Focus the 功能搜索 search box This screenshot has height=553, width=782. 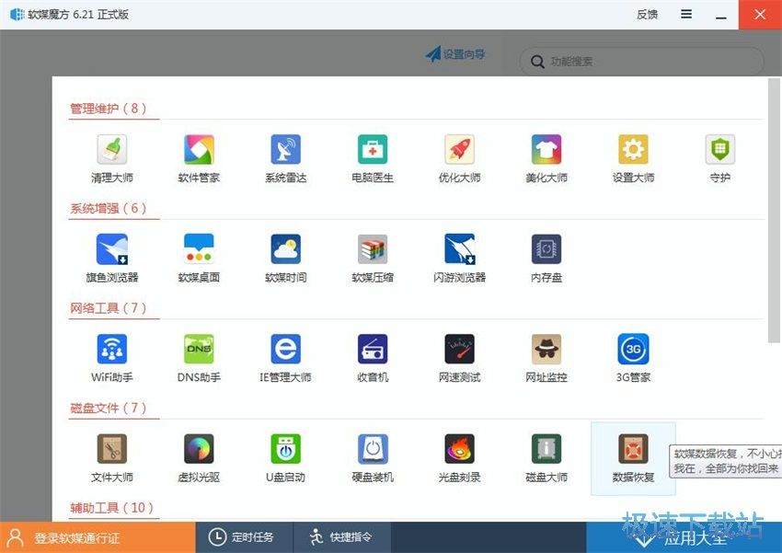tap(641, 62)
